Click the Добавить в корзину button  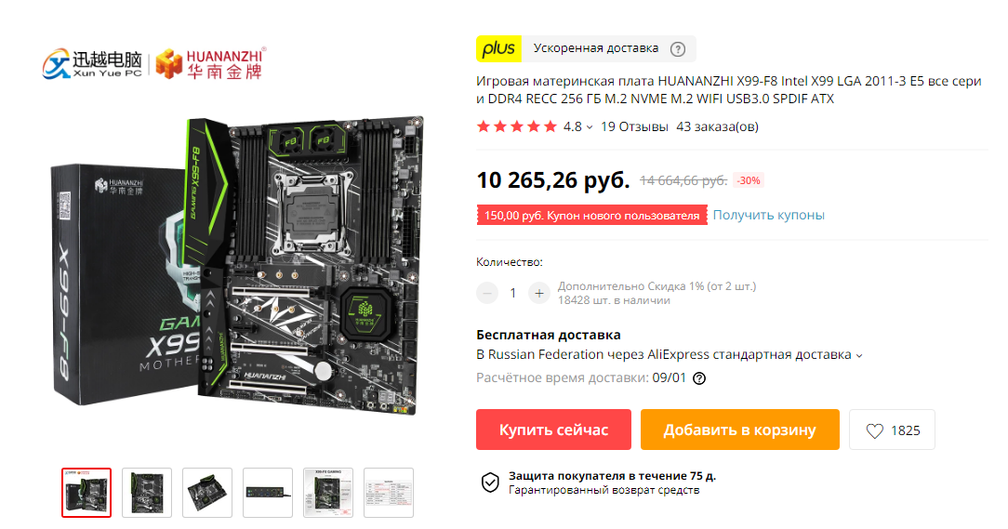[x=740, y=430]
